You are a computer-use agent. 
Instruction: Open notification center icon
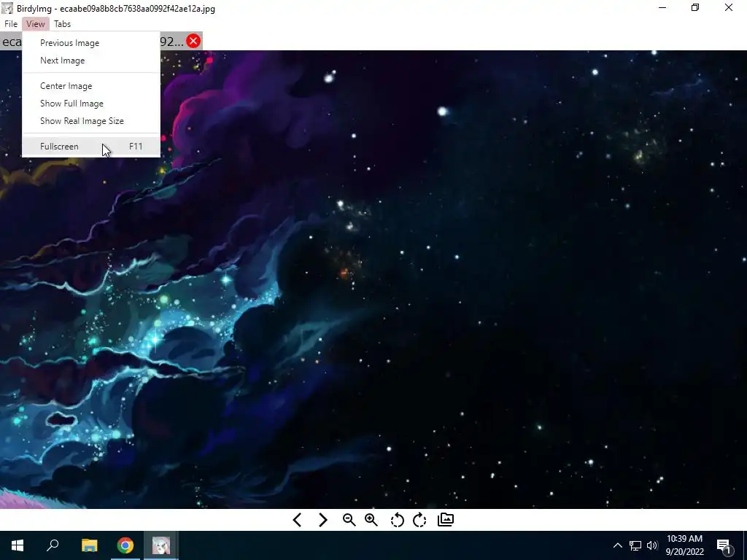[x=724, y=545]
